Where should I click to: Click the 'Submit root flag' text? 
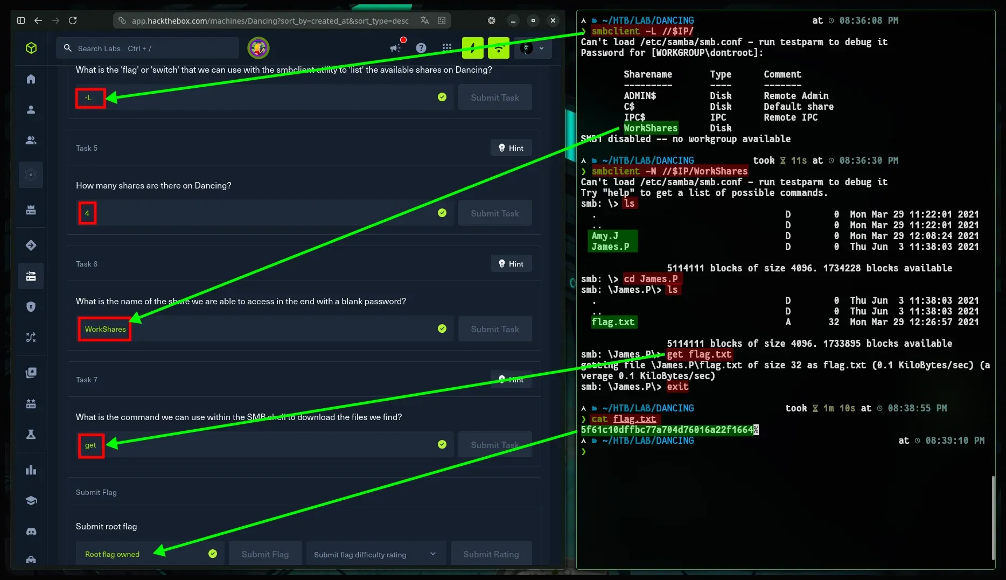point(107,526)
